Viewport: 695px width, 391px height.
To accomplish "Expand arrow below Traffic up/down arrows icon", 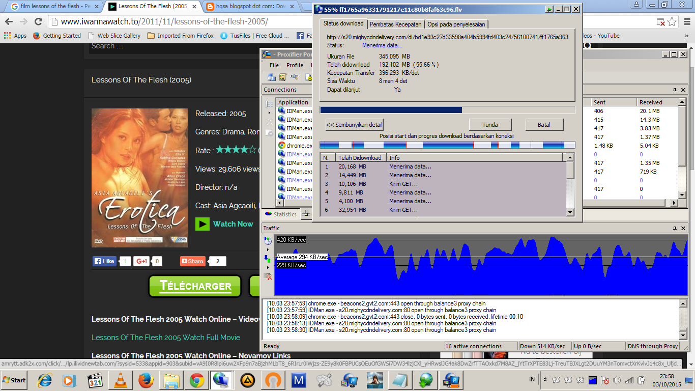I will click(268, 267).
